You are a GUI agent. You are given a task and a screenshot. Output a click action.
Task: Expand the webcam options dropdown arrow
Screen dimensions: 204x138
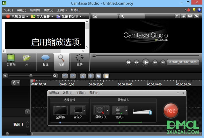coord(107,110)
